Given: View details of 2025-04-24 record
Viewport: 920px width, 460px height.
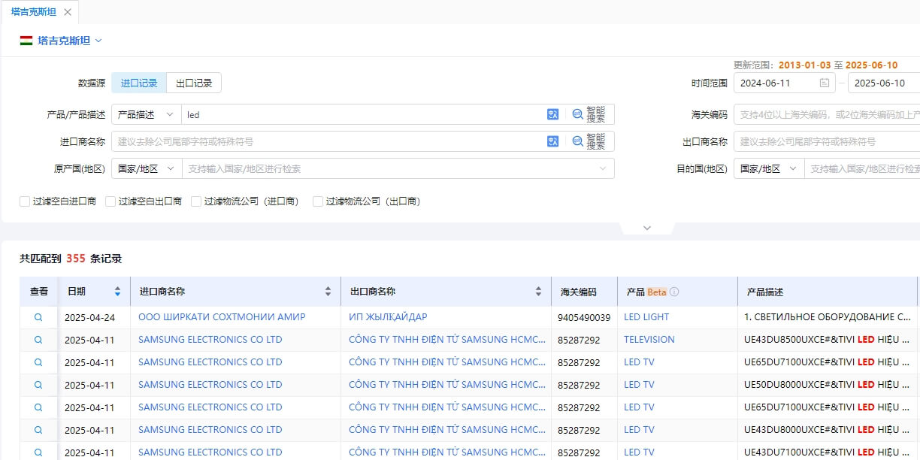Looking at the screenshot, I should [x=38, y=317].
